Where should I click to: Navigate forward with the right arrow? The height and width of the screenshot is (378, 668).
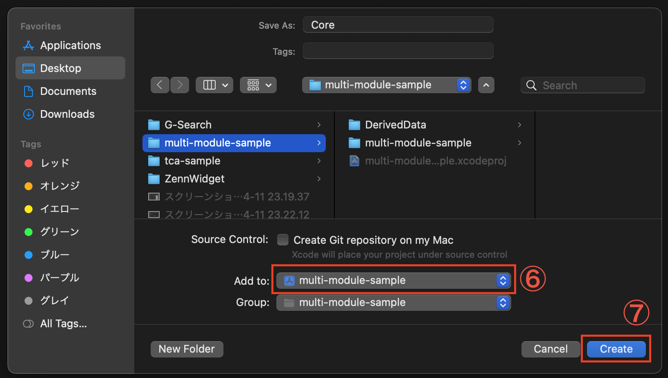(180, 85)
